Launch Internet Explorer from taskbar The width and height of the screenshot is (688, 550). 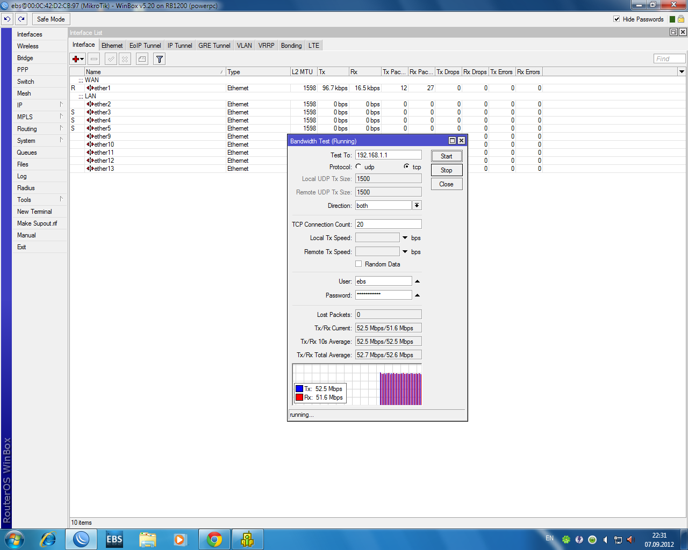(48, 539)
